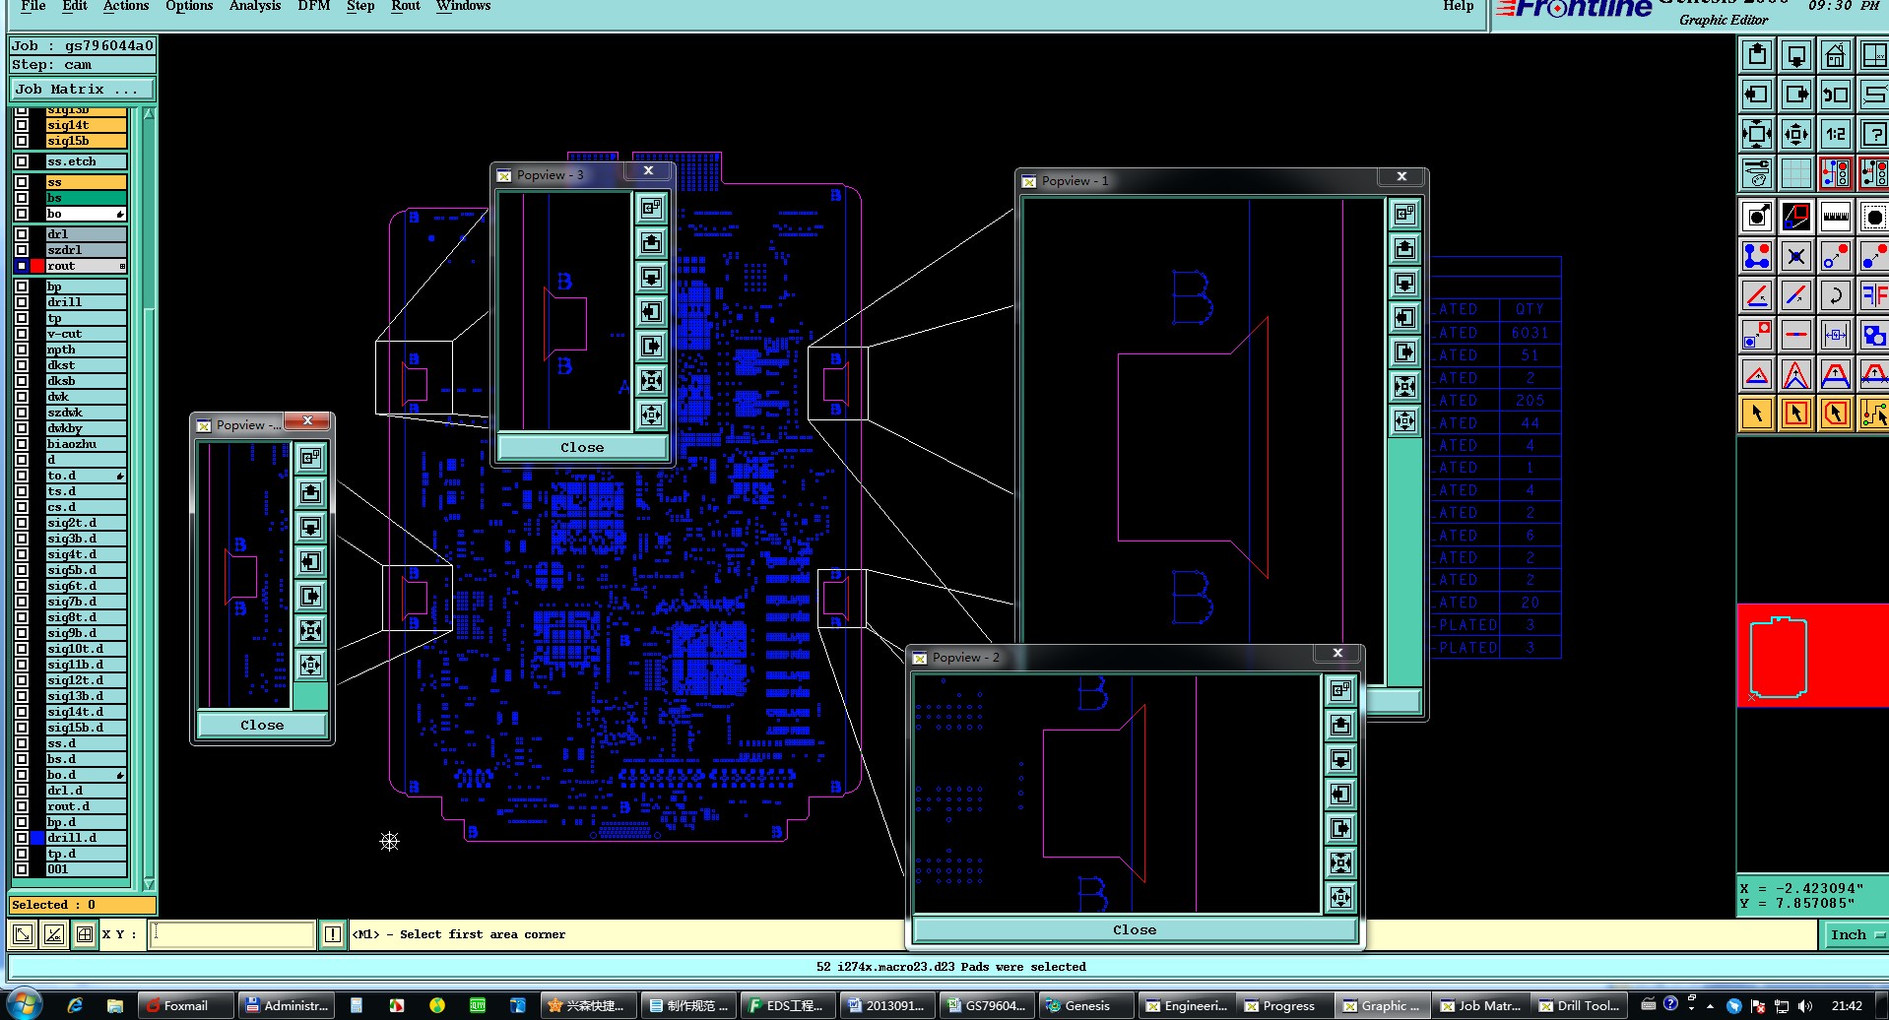Open the wrench and palette options icon
Screen dimensions: 1889x1020
click(1757, 173)
